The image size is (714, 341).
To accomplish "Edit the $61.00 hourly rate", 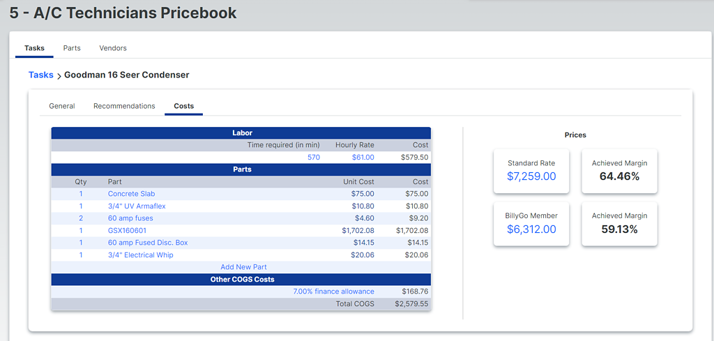I will pyautogui.click(x=363, y=157).
